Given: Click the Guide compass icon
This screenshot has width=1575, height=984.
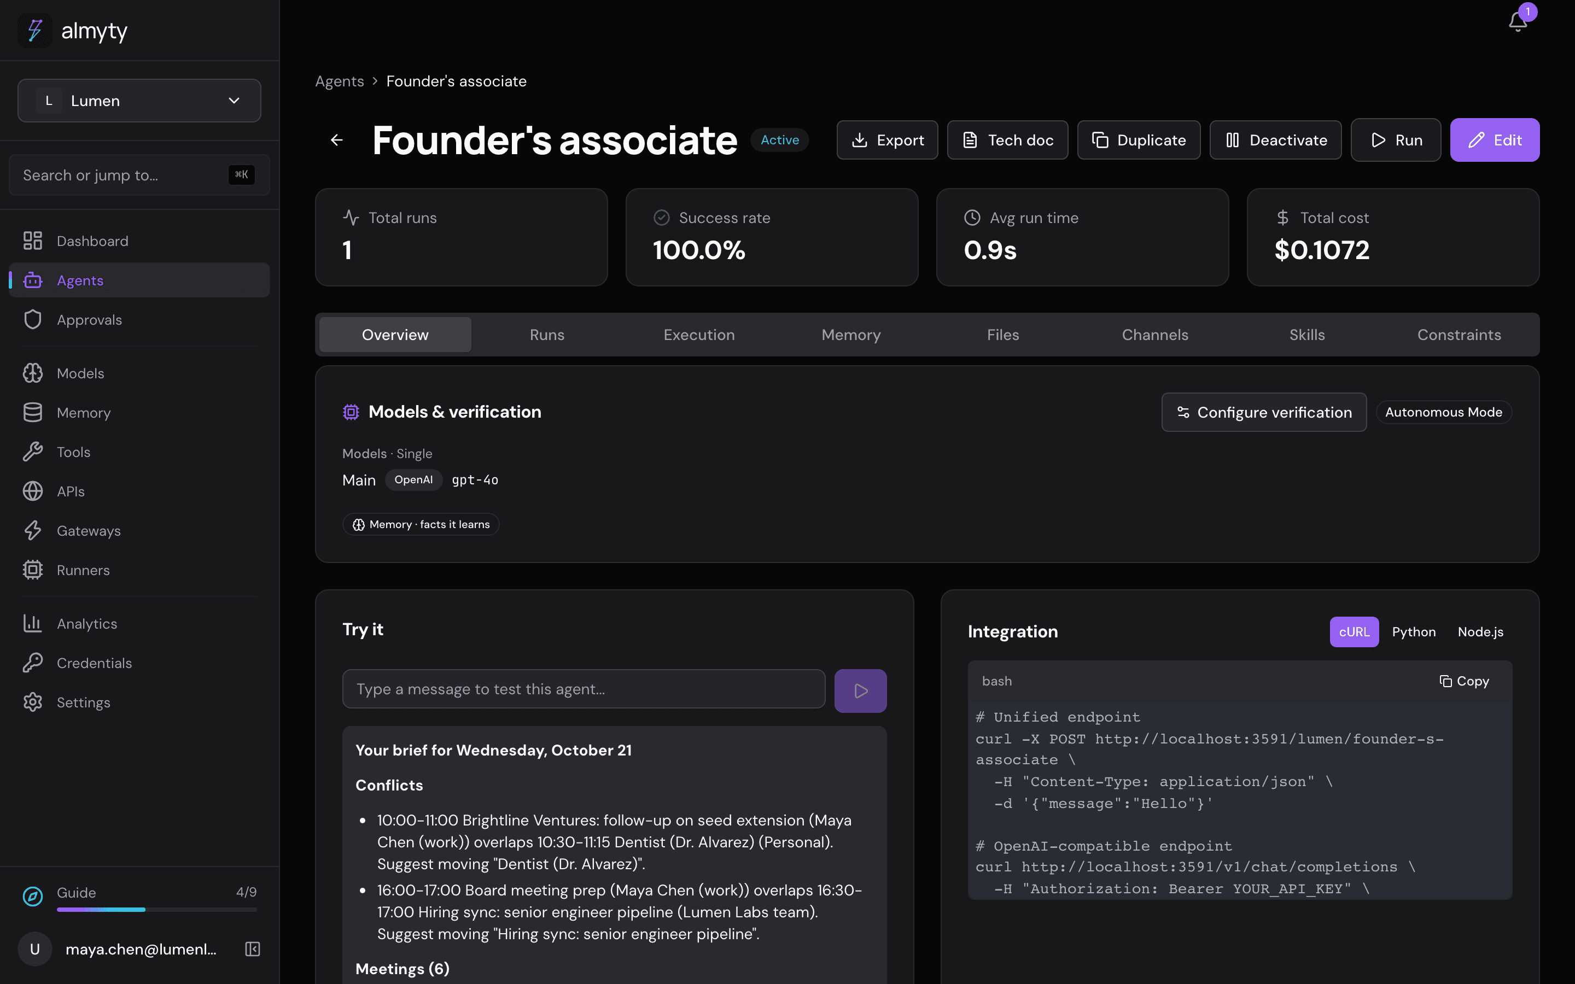Looking at the screenshot, I should click(33, 896).
